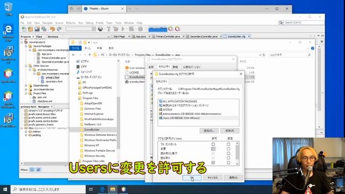Select NetBeans-12.0 folder in Explorer tree

[x=92, y=124]
